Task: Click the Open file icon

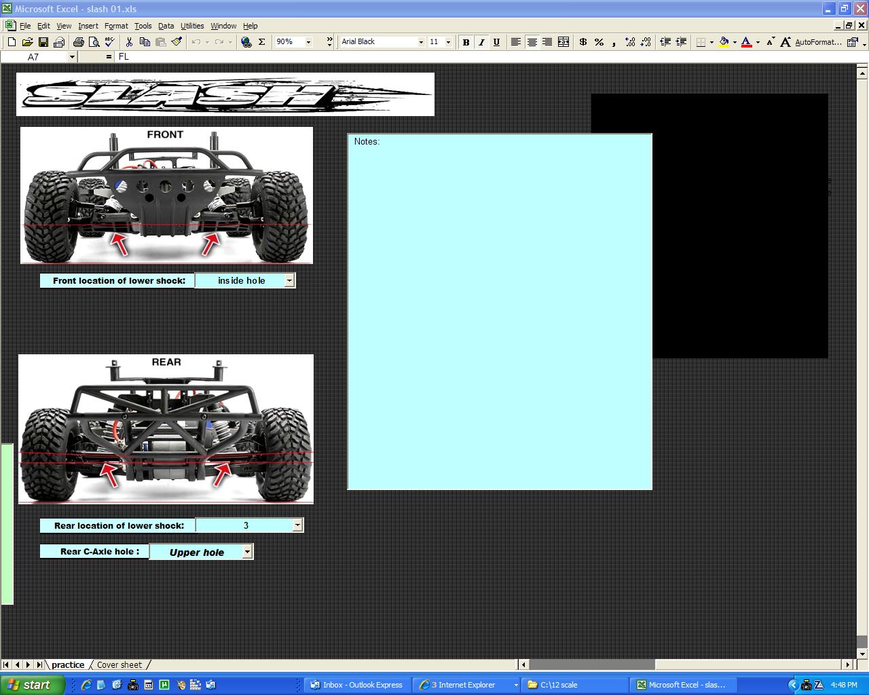Action: (27, 42)
